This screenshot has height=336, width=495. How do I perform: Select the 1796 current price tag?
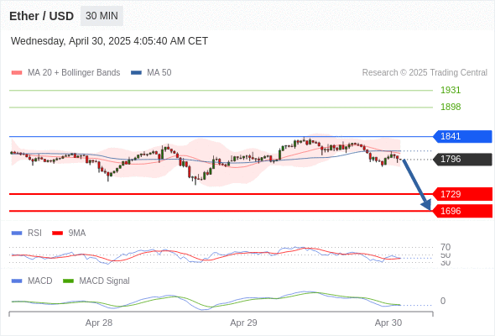(x=462, y=159)
